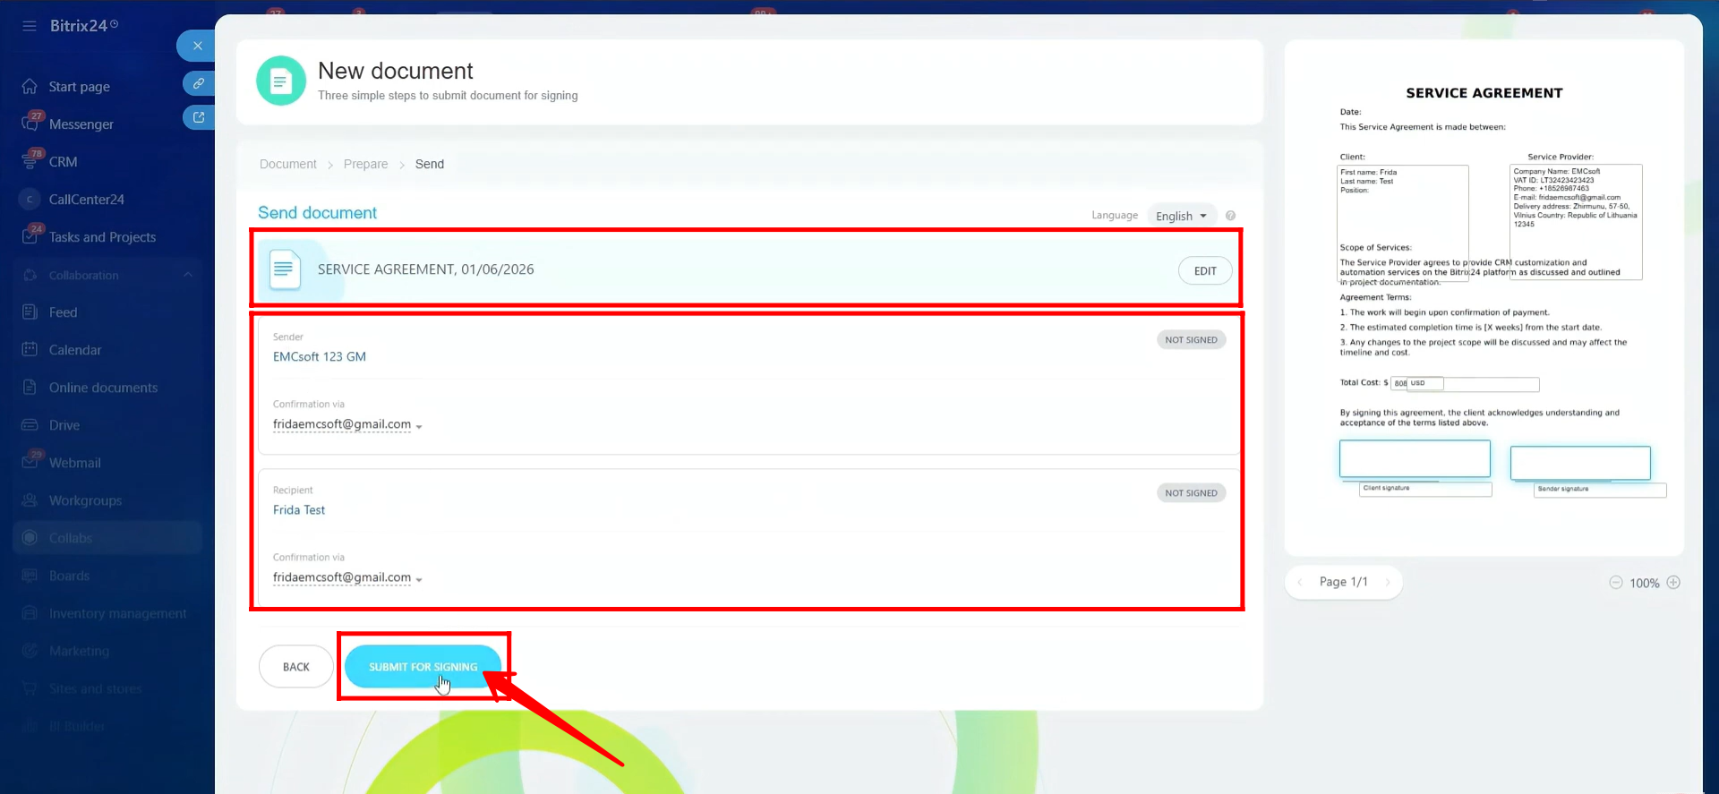
Task: Return to the Document step breadcrumb
Action: coord(287,165)
